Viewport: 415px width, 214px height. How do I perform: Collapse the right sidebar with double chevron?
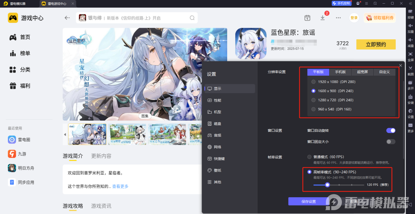410,3
